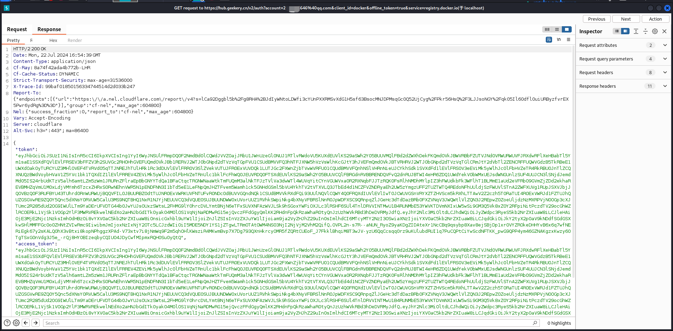Screen dimensions: 673x331
Task: Go to next search match arrow
Action: tap(35, 323)
